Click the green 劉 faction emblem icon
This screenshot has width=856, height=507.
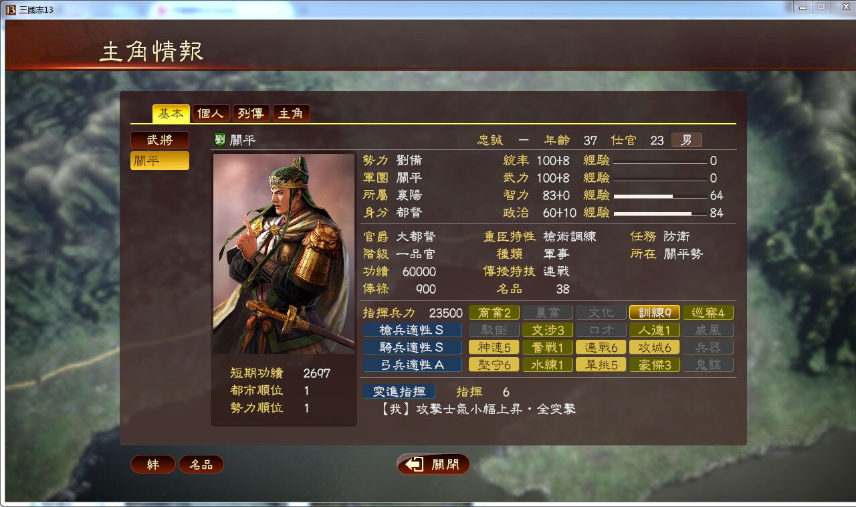coord(219,140)
